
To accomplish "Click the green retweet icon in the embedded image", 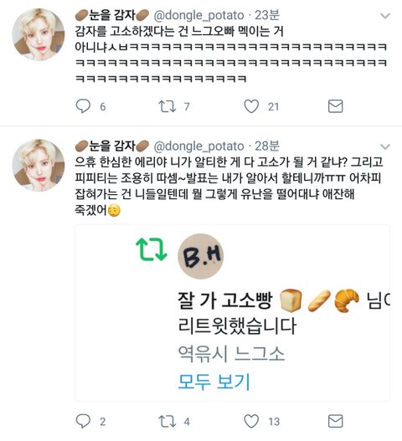I will [x=152, y=249].
